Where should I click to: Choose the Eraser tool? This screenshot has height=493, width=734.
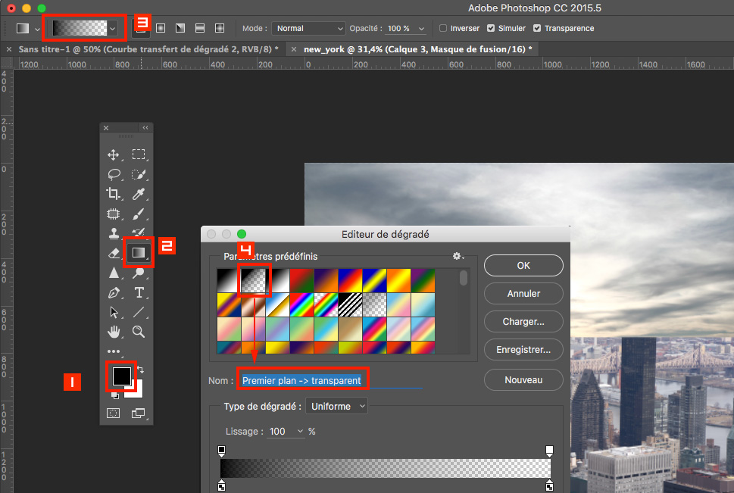tap(114, 253)
